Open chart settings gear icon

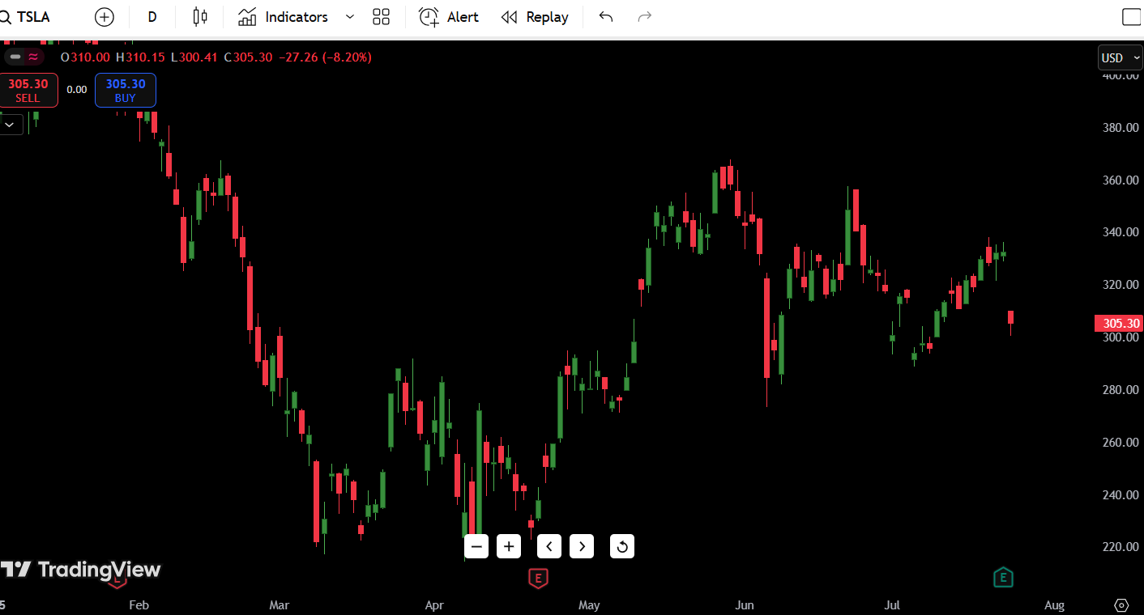tap(1121, 605)
